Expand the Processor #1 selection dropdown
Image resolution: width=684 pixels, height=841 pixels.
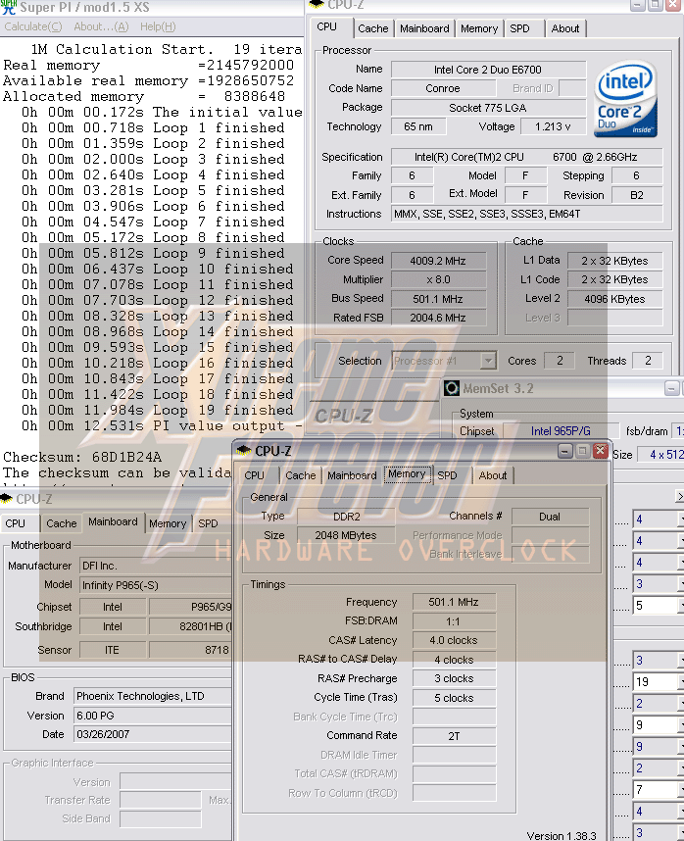pyautogui.click(x=488, y=361)
